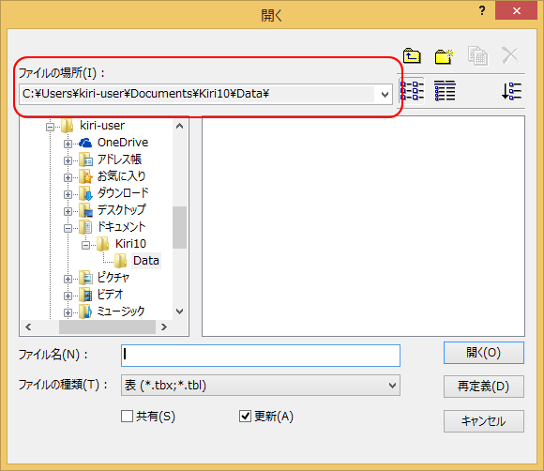This screenshot has width=544, height=471.
Task: Expand the OneDrive tree node
Action: pyautogui.click(x=68, y=144)
